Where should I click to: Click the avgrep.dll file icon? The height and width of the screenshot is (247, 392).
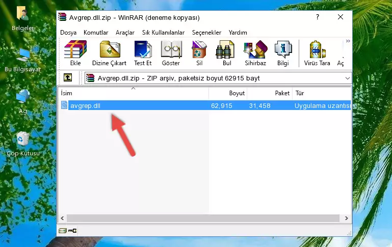64,105
